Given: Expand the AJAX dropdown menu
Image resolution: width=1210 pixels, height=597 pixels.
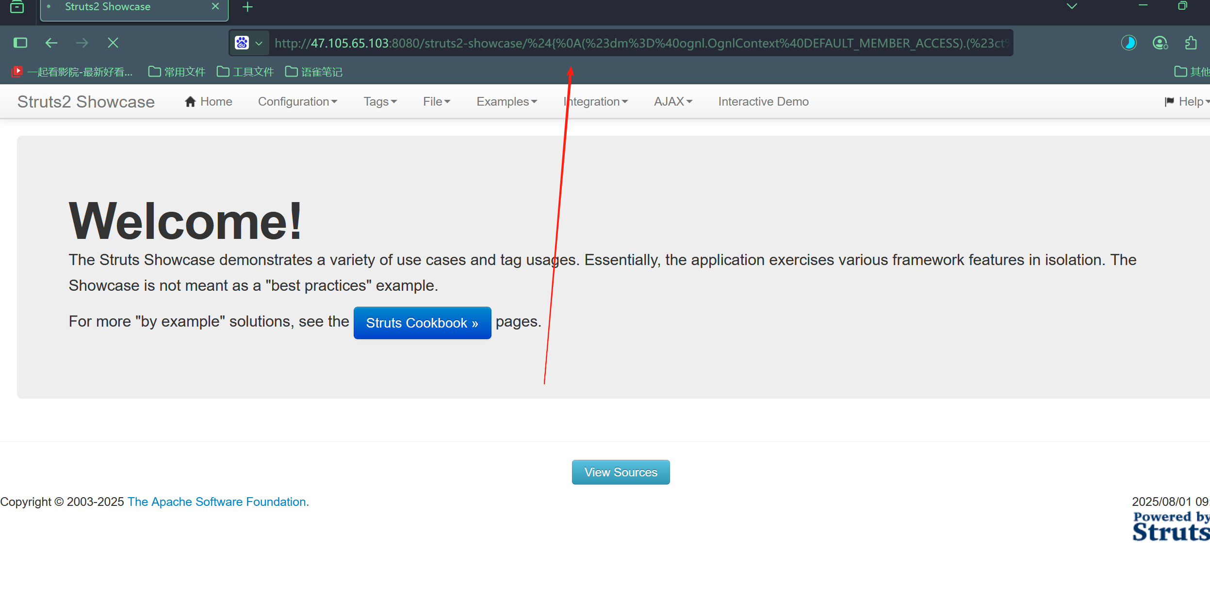Looking at the screenshot, I should (673, 102).
